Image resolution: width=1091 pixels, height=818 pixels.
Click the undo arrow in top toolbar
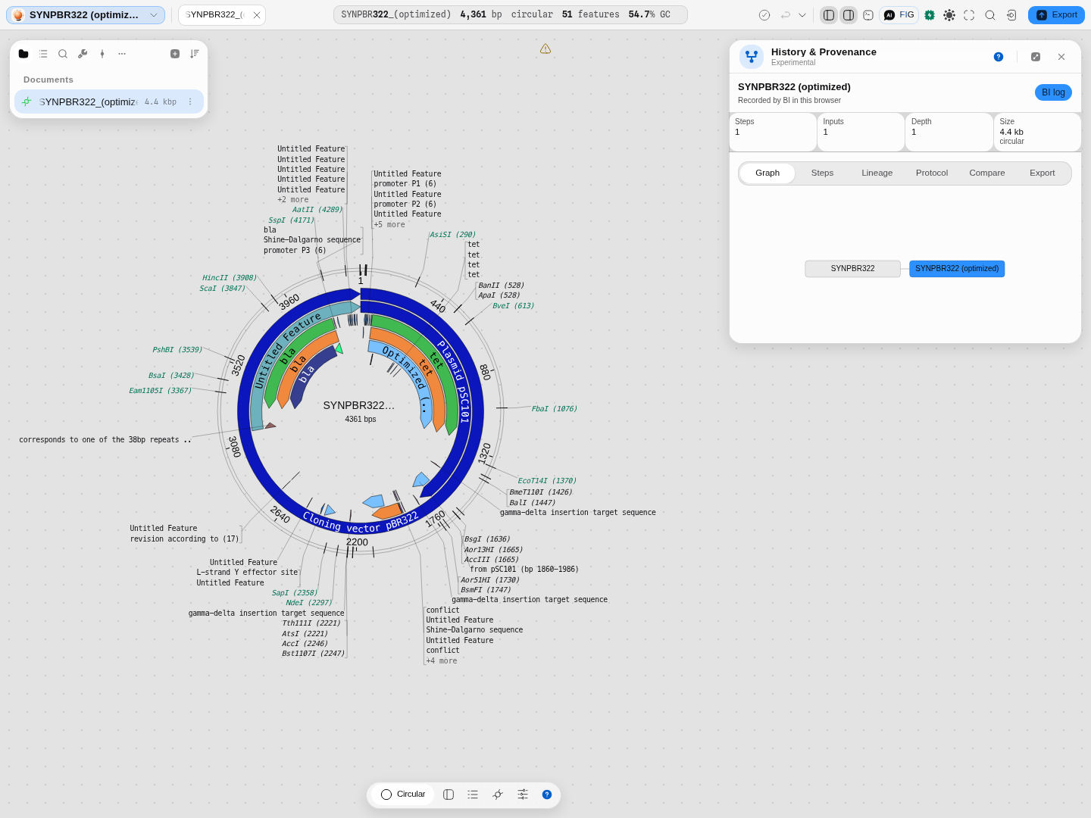tap(786, 15)
